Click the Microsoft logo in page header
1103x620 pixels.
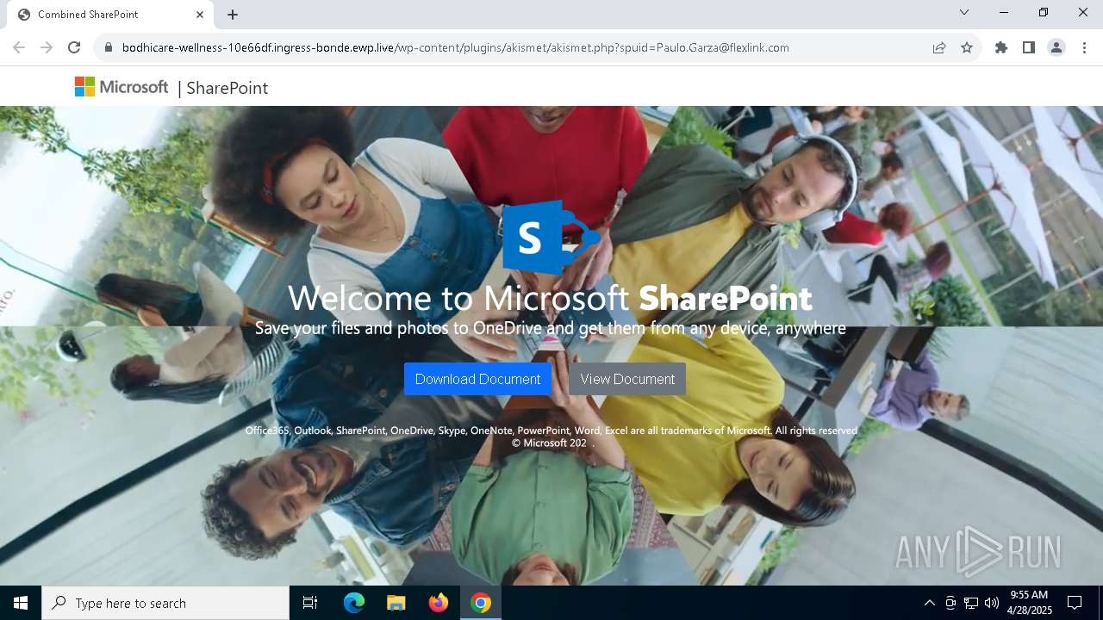[x=122, y=87]
